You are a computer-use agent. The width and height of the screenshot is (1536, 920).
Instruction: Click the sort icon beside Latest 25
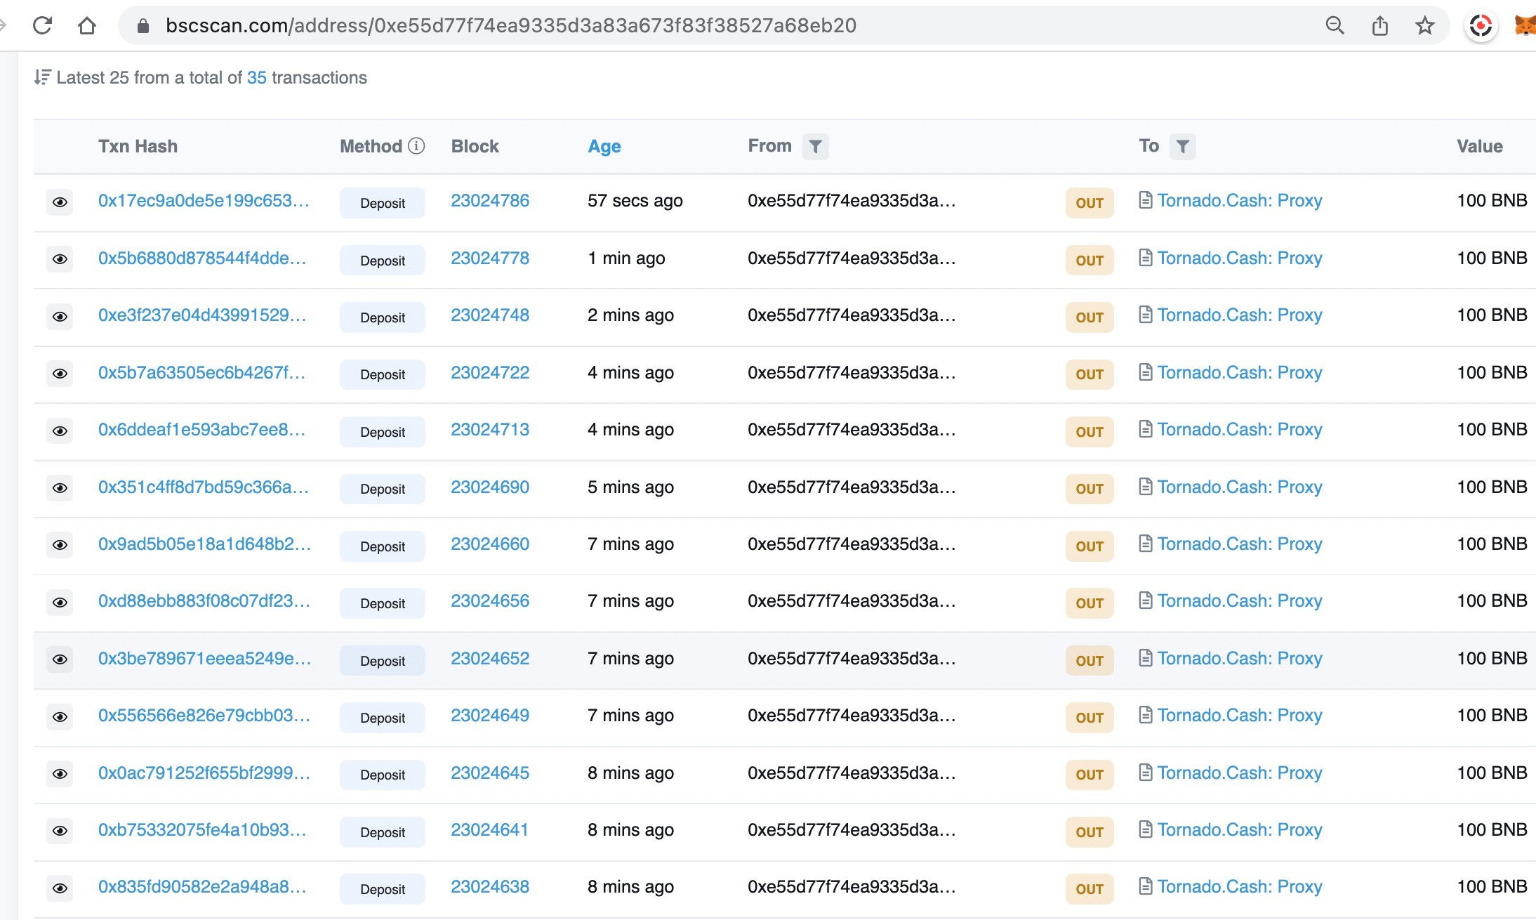tap(43, 77)
